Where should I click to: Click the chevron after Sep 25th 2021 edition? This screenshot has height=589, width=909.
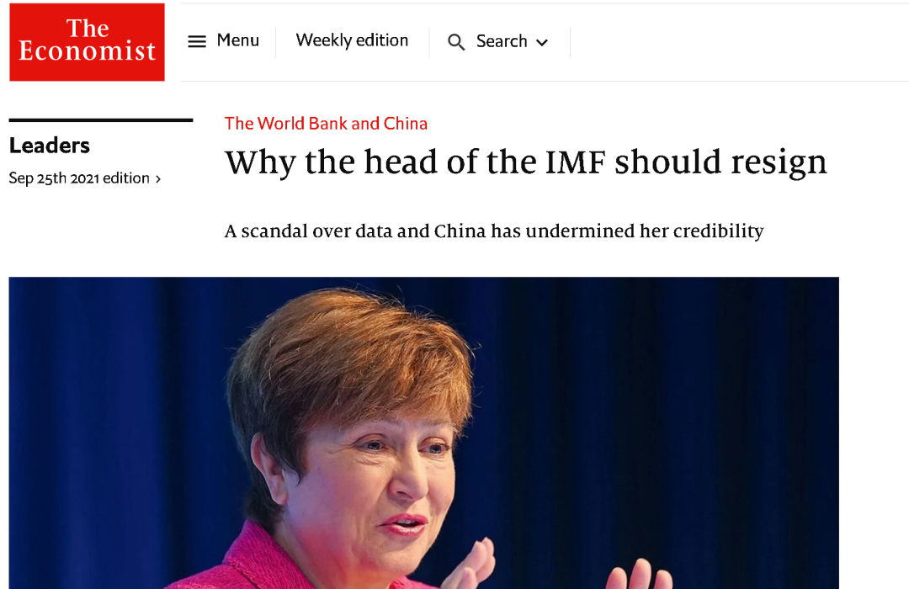(157, 179)
